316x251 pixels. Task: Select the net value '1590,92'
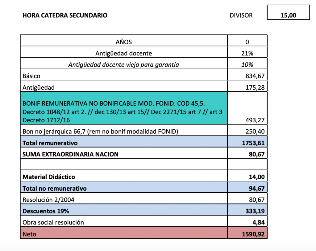(x=253, y=234)
